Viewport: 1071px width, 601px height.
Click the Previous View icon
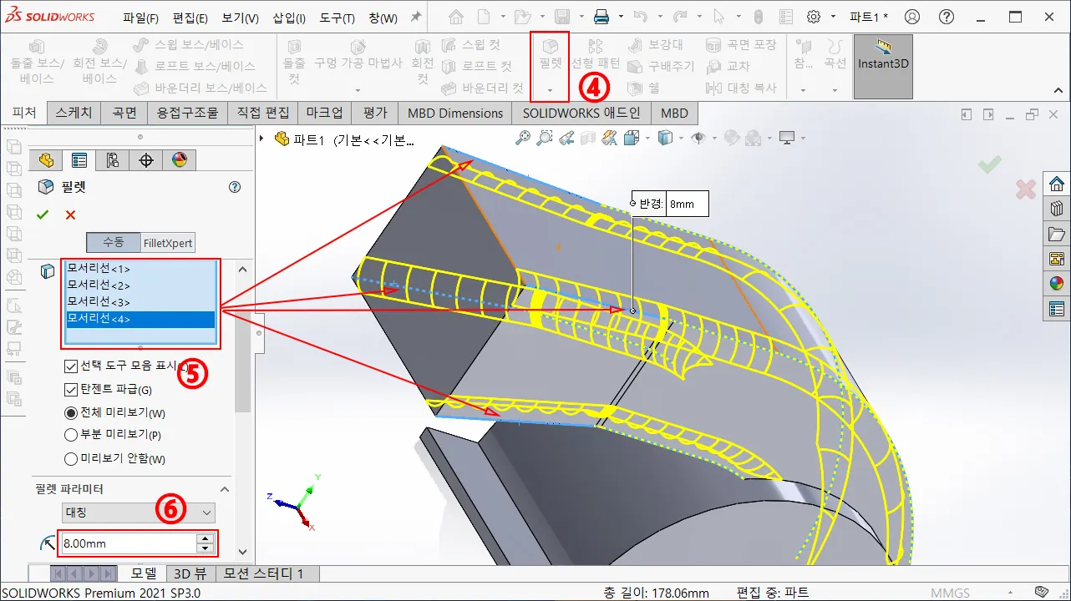(566, 138)
